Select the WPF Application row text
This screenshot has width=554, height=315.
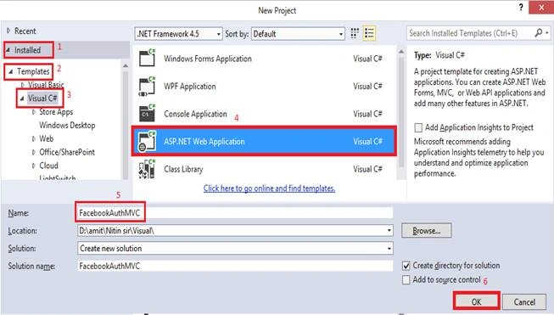(x=190, y=87)
